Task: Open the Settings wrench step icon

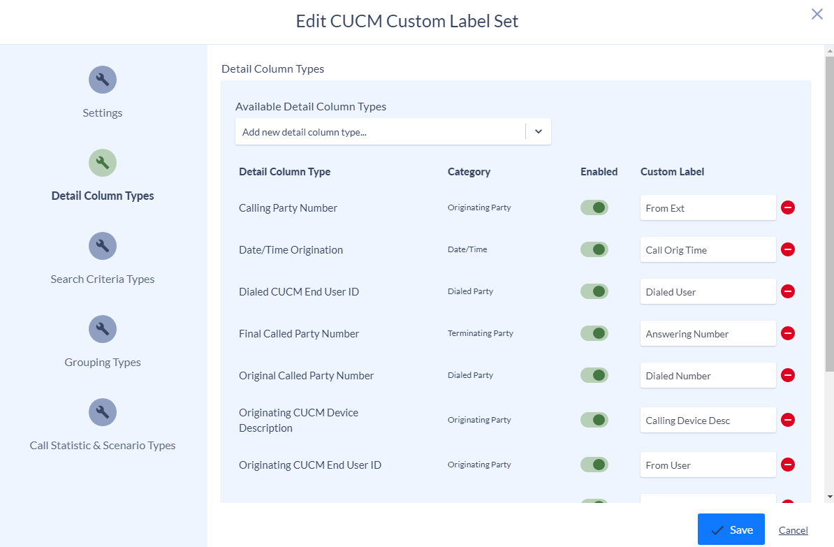Action: (x=103, y=80)
